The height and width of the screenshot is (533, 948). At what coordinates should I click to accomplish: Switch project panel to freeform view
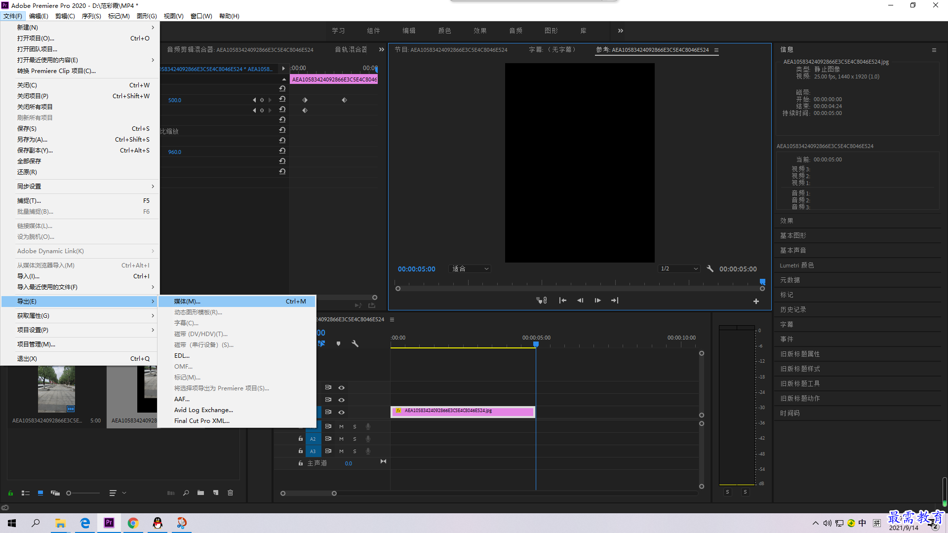55,493
